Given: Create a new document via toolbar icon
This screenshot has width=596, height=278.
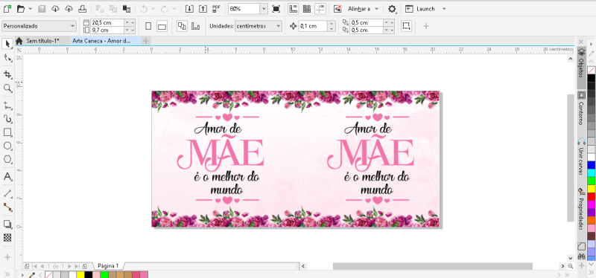Looking at the screenshot, I should 7,8.
